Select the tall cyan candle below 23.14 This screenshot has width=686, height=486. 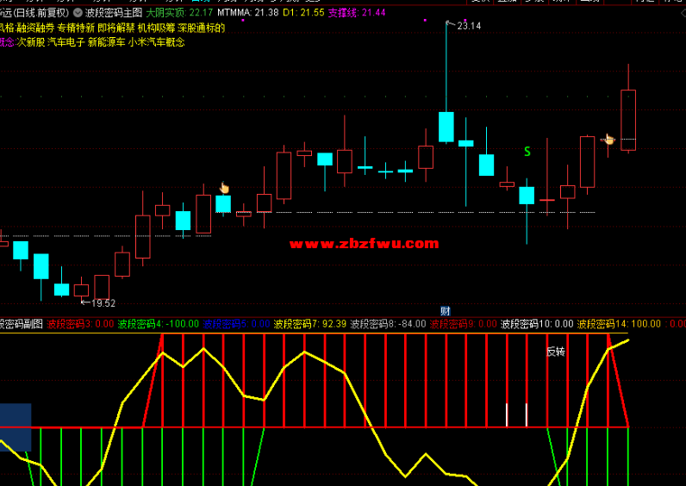click(446, 127)
